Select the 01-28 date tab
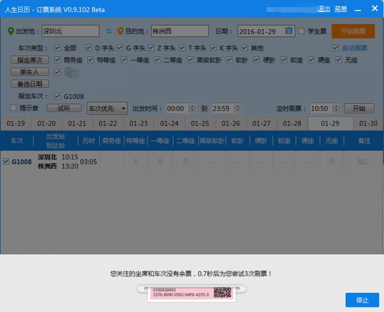 [292, 124]
